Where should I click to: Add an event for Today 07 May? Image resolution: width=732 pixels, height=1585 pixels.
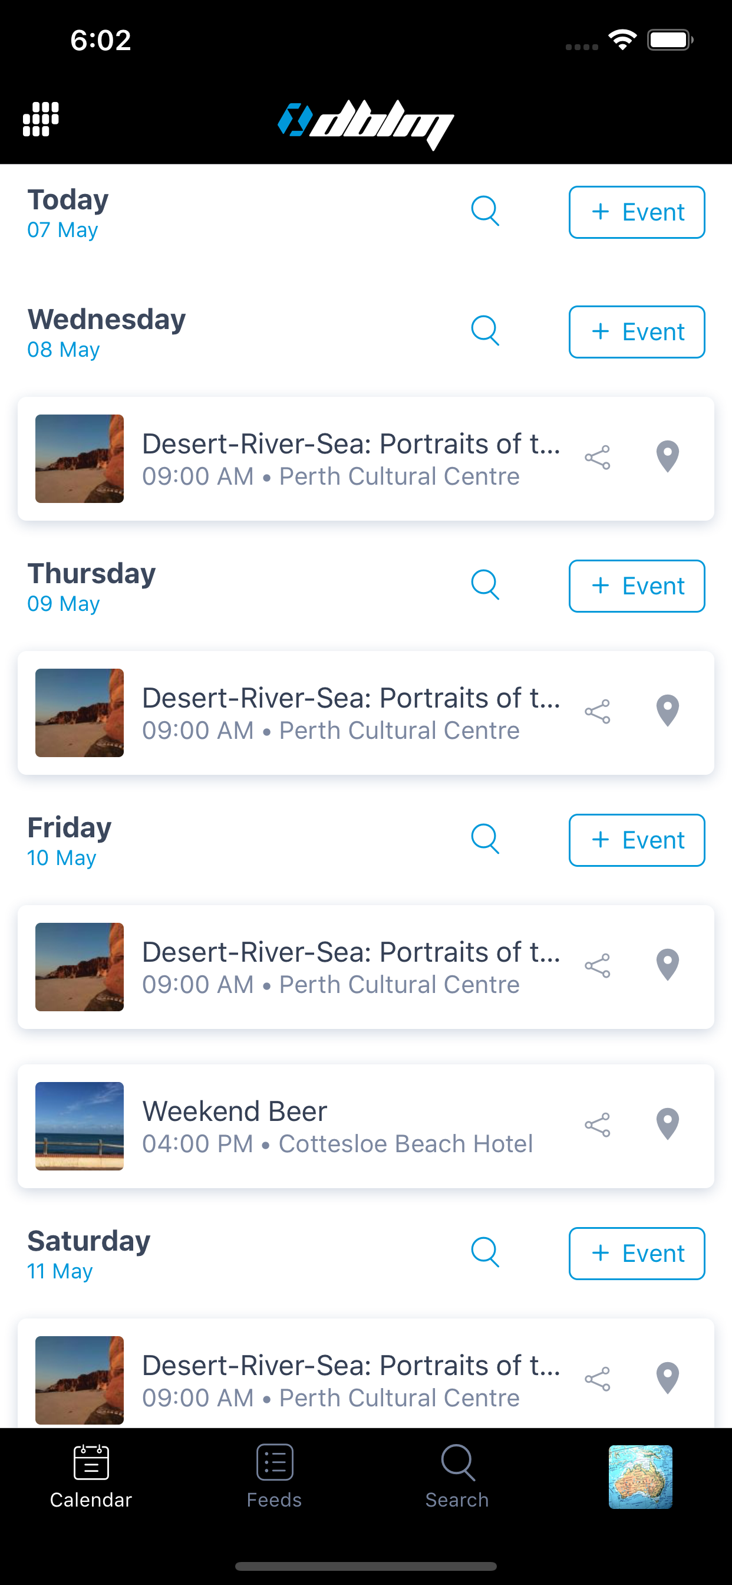[x=637, y=212]
